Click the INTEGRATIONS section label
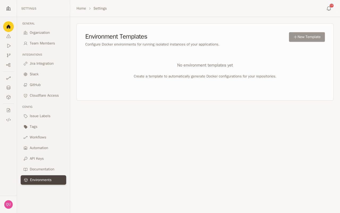The image size is (340, 213). [32, 55]
